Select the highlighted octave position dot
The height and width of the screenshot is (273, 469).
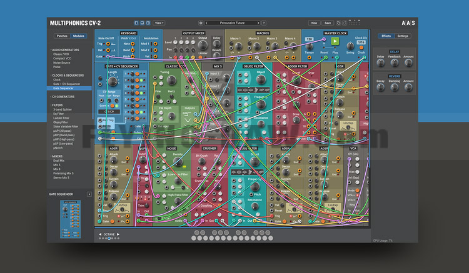[109, 239]
